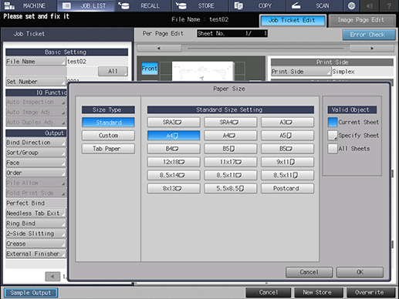Screen dimensions: 399x299
Task: Open the COPY function icon
Action: click(x=238, y=5)
